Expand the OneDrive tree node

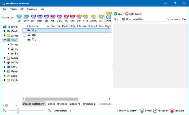[5, 31]
